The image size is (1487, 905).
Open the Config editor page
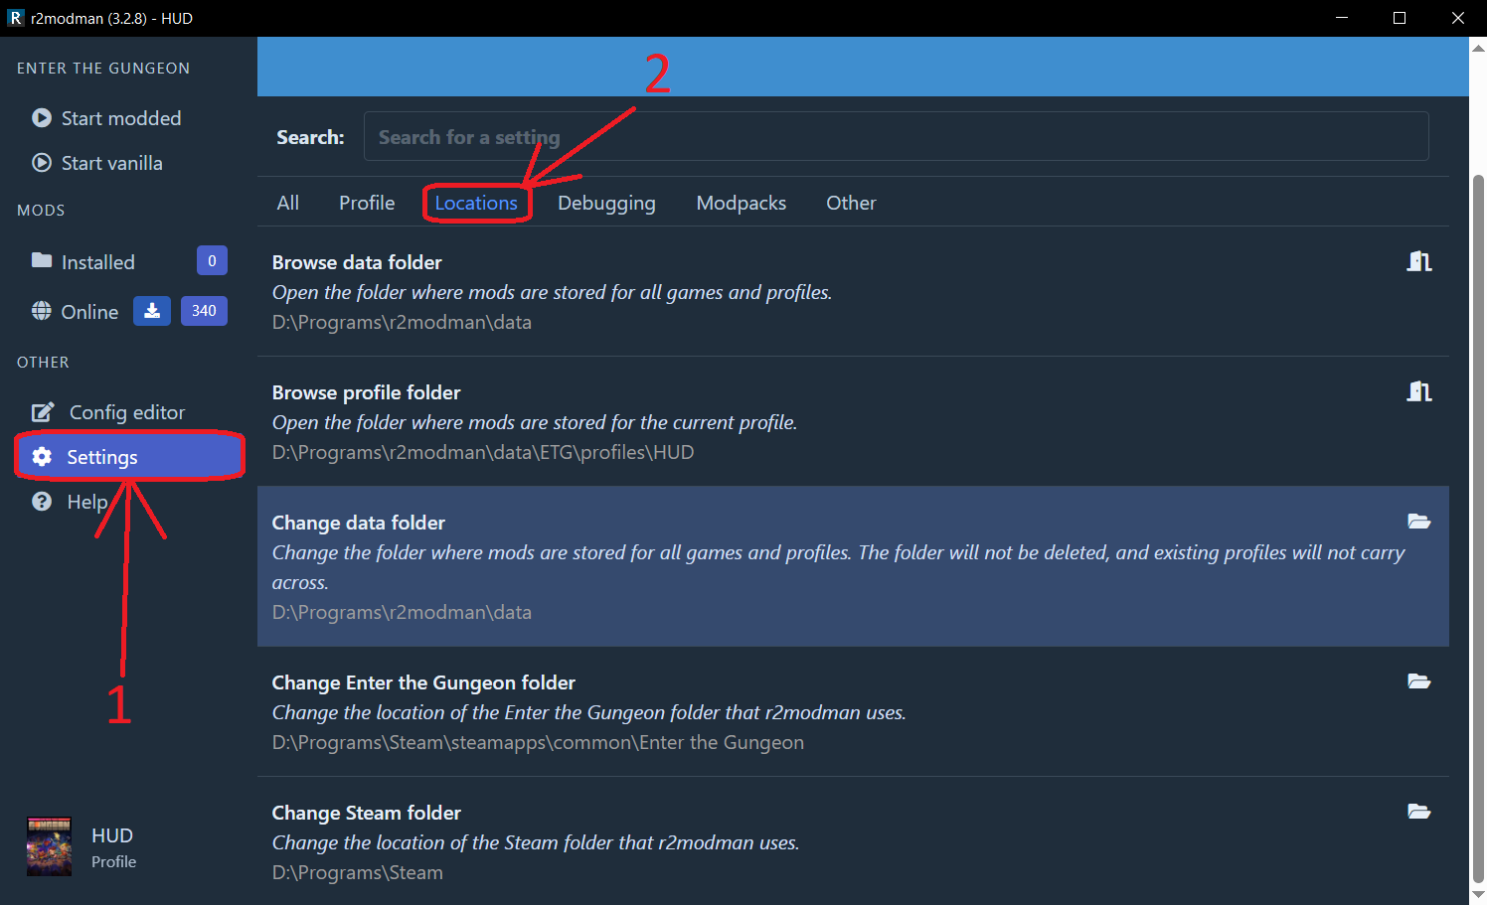(127, 412)
